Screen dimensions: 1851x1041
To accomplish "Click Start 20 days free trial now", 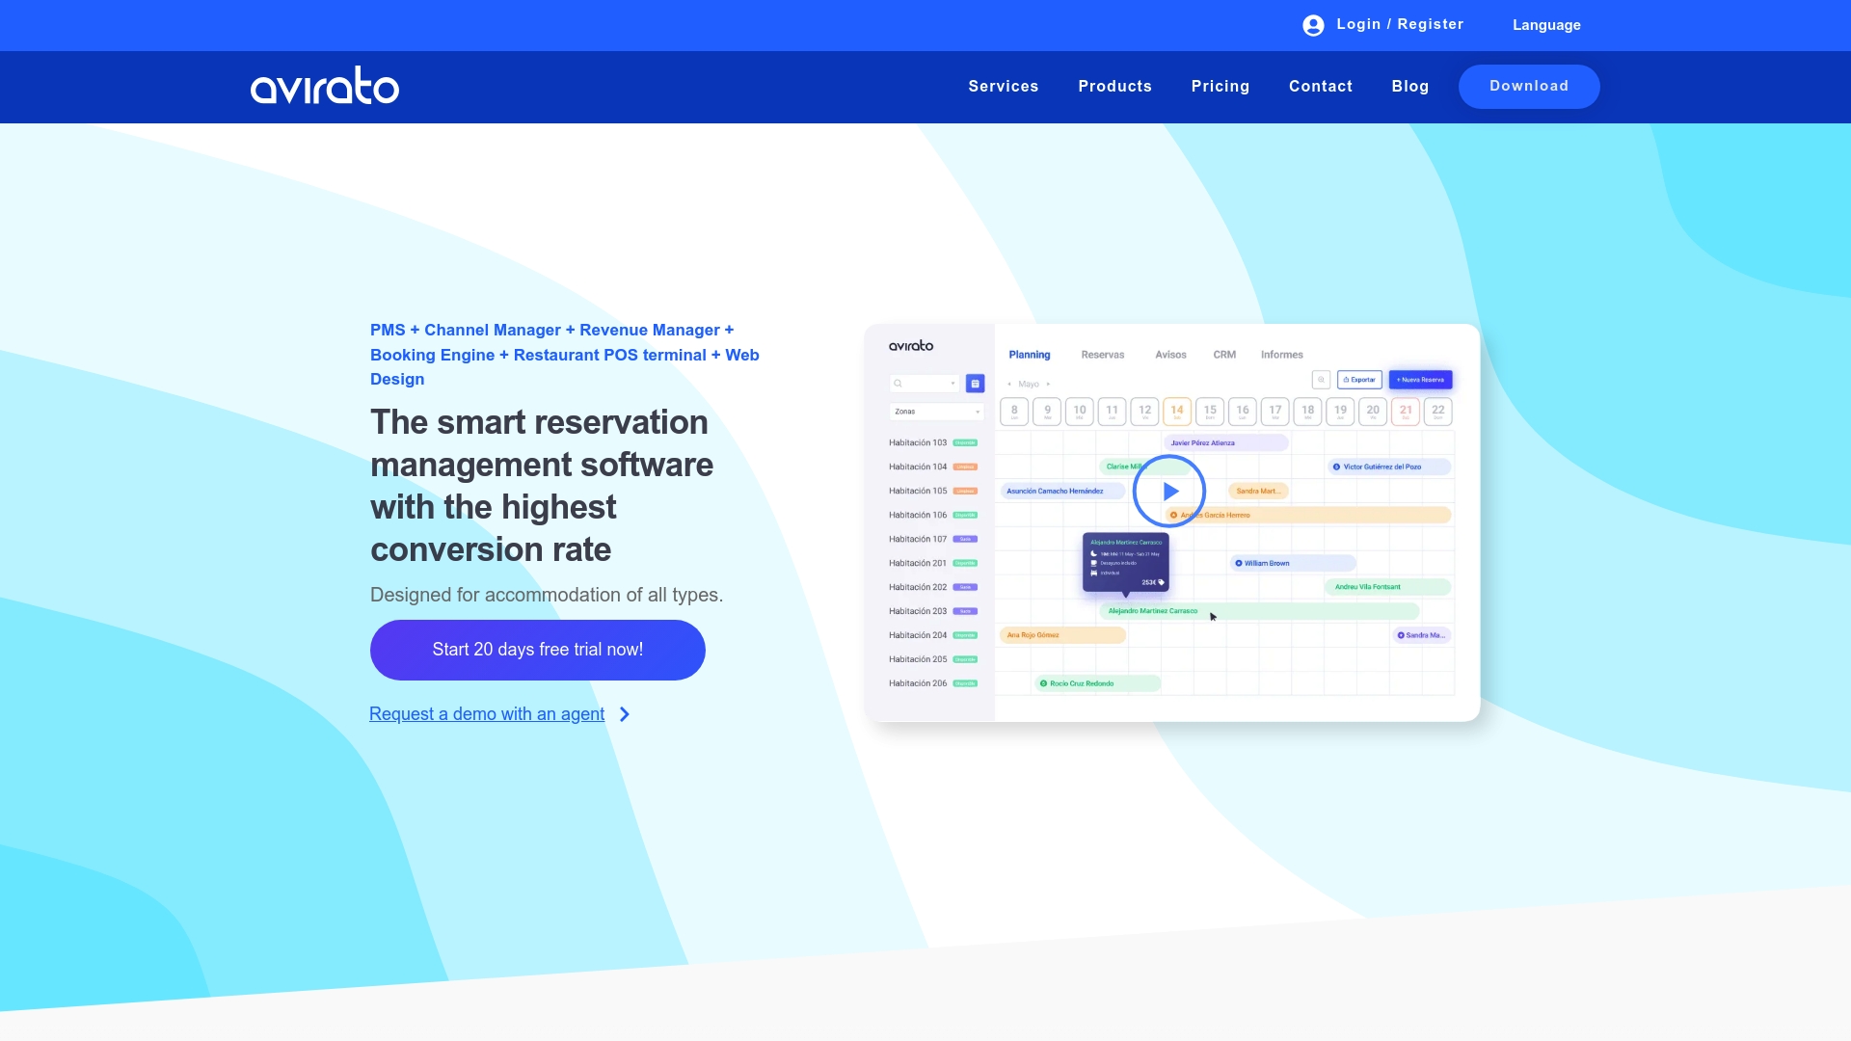I will pyautogui.click(x=537, y=649).
